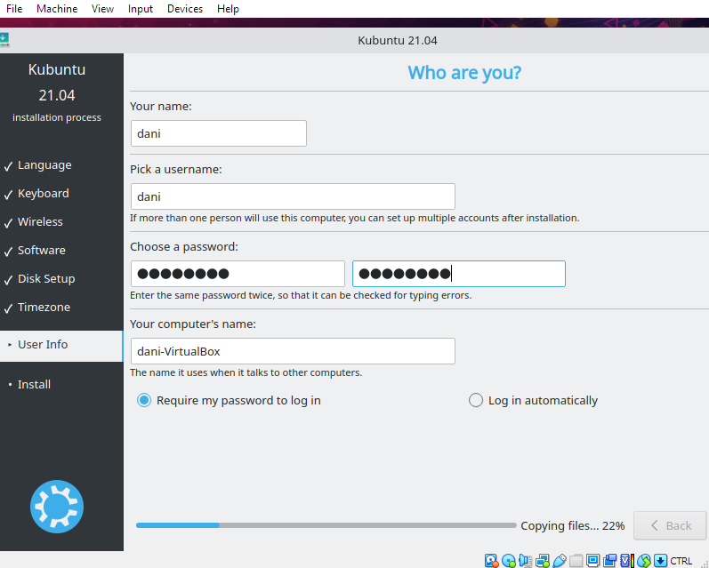Select Log in automatically option
Screen dimensions: 709x568
pyautogui.click(x=533, y=400)
